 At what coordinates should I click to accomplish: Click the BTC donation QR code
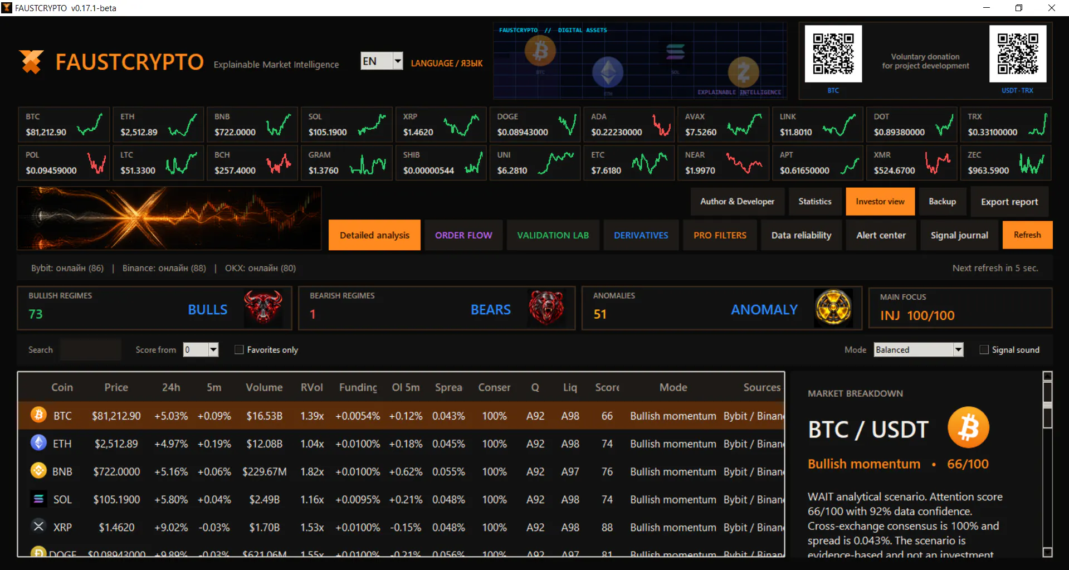(x=833, y=53)
